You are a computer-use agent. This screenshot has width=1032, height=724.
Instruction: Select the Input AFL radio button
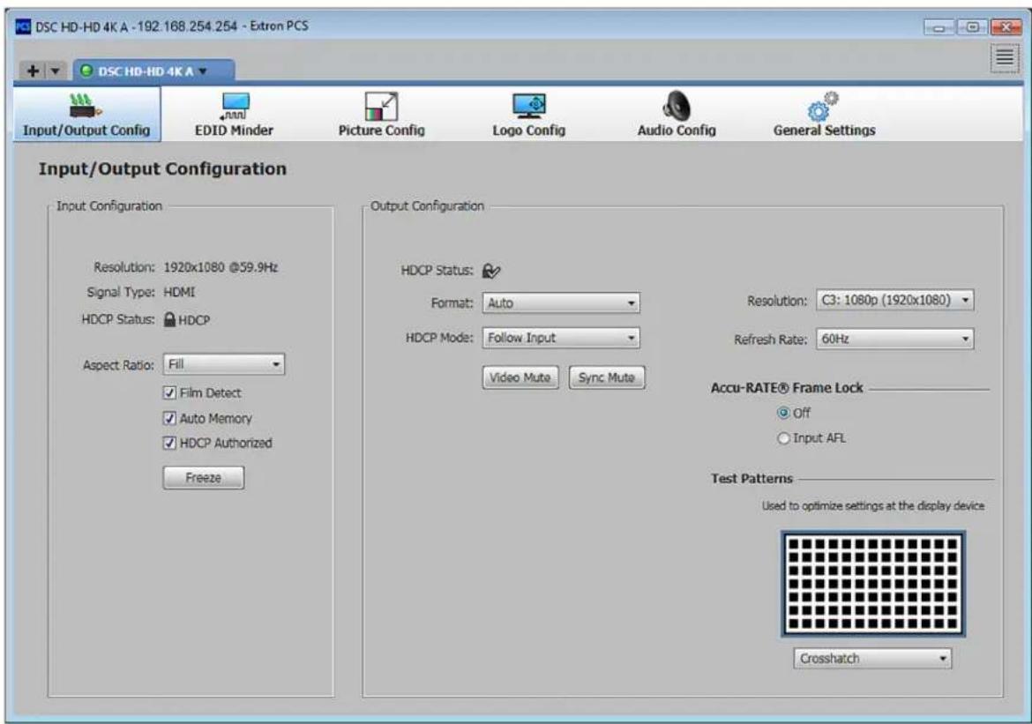coord(783,438)
